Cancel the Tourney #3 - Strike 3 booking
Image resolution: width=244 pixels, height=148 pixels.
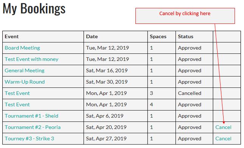(223, 139)
